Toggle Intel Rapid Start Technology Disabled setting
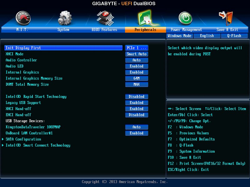 coord(137,97)
